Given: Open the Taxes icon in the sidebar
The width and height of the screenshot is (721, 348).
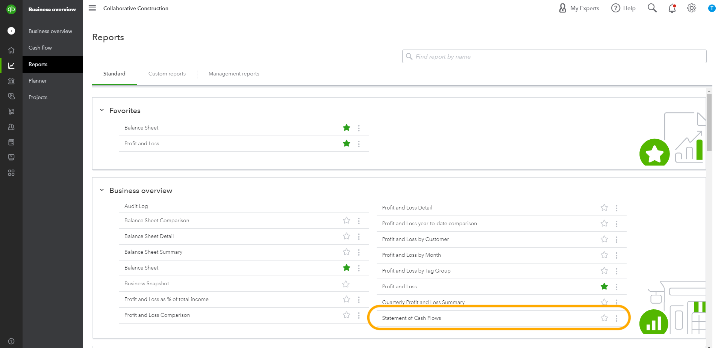Looking at the screenshot, I should (11, 157).
